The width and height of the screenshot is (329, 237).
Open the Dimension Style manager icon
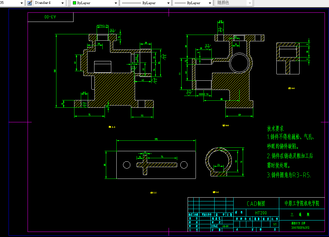29,3
